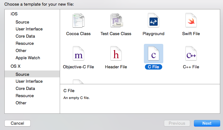Open Core Data under the iOS section
The height and width of the screenshot is (130, 223).
[x=25, y=36]
